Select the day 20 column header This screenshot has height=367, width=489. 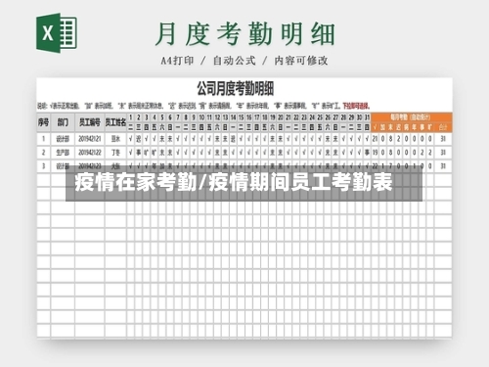click(x=281, y=117)
